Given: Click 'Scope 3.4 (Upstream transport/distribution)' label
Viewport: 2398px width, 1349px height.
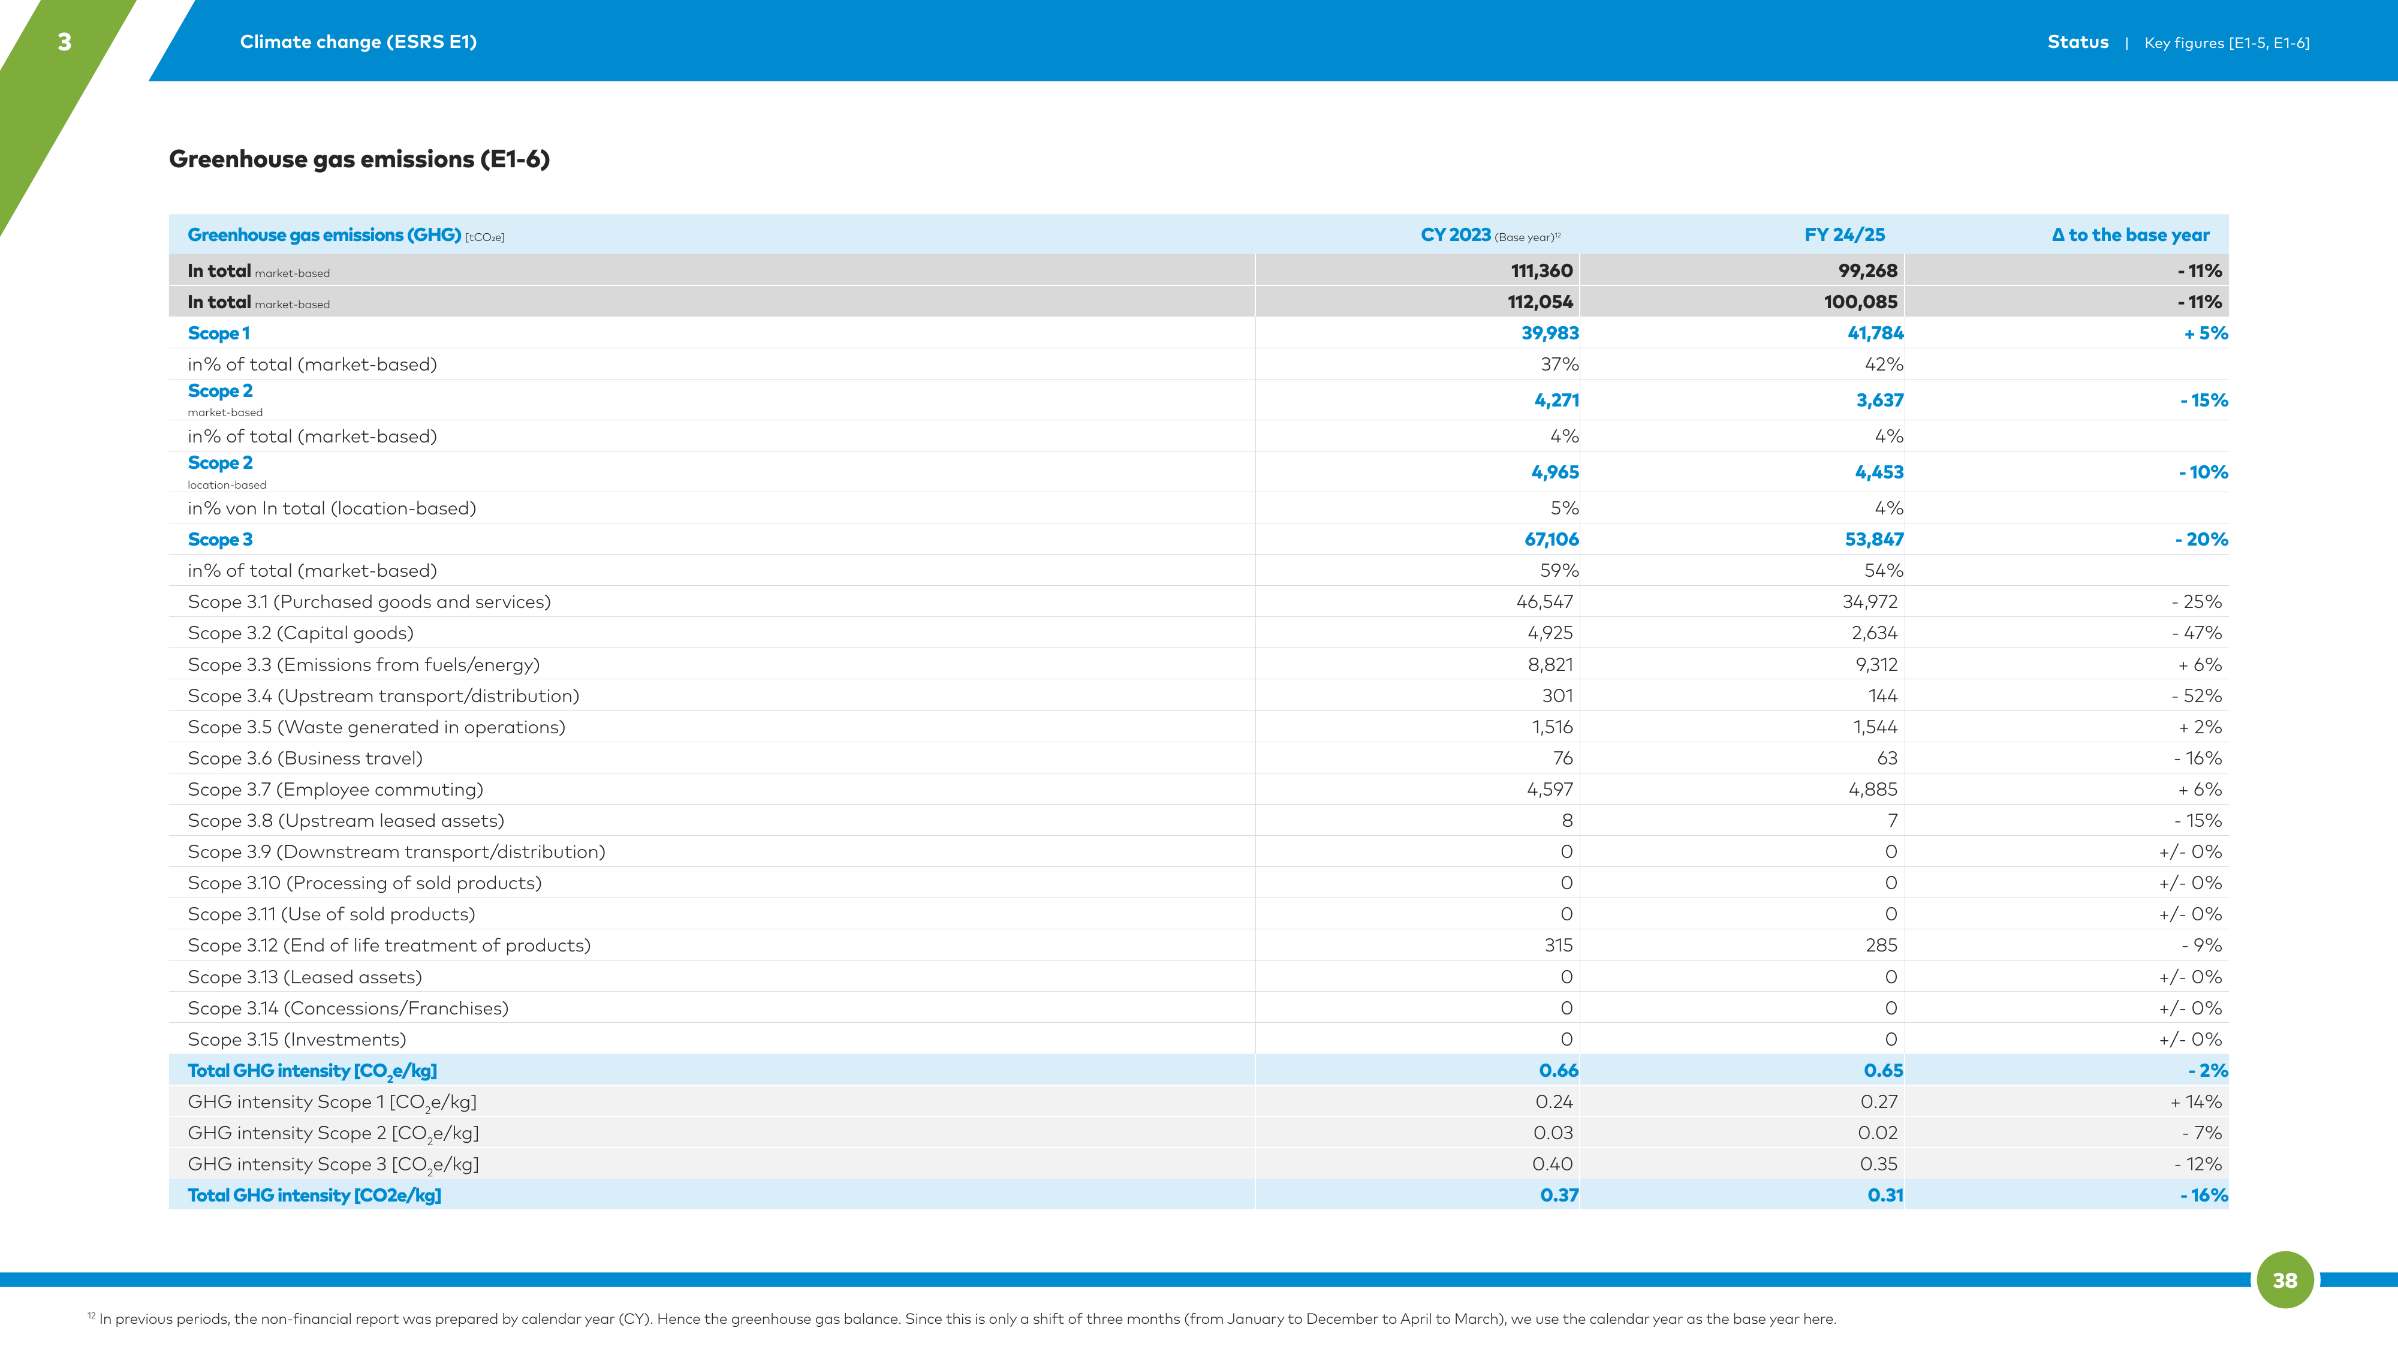Looking at the screenshot, I should coord(384,695).
